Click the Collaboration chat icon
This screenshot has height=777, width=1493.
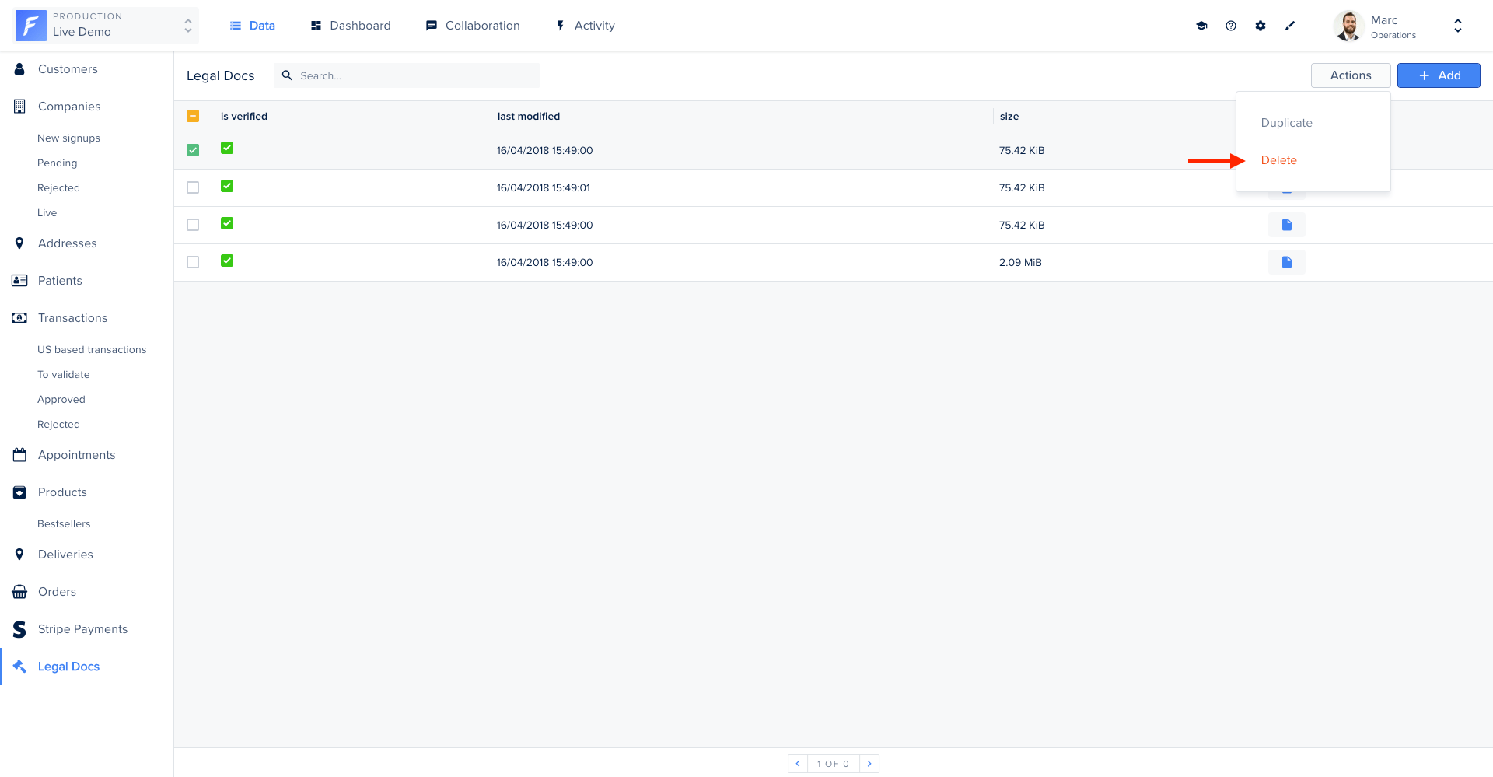pyautogui.click(x=432, y=26)
